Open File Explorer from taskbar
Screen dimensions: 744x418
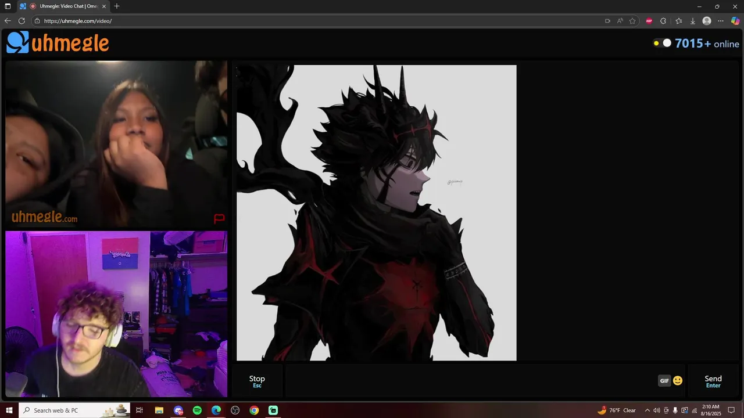[159, 410]
